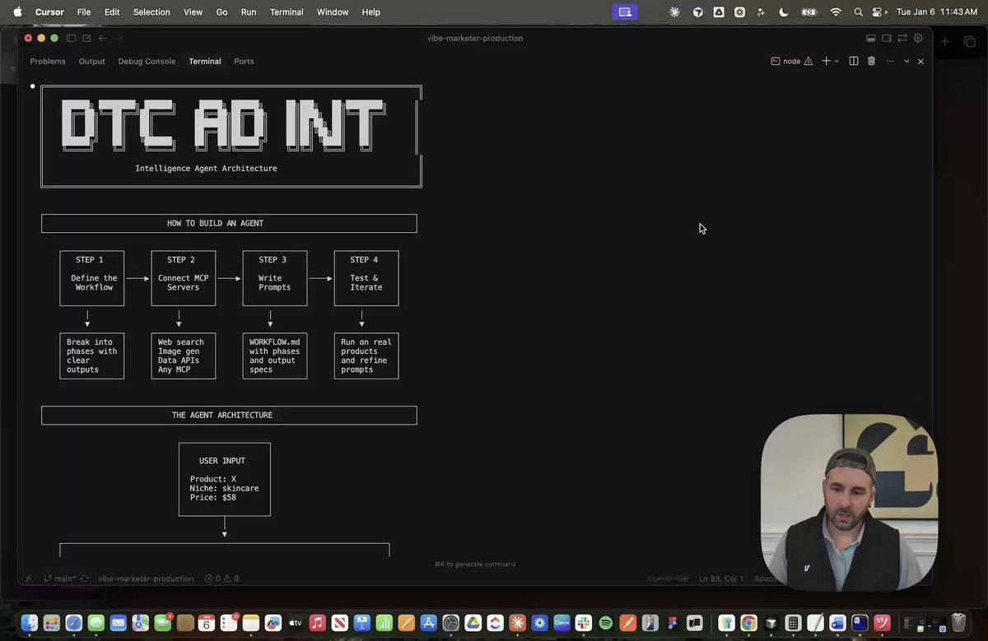Click the Ln 83, Col 1 status item
The image size is (988, 641).
coord(721,578)
